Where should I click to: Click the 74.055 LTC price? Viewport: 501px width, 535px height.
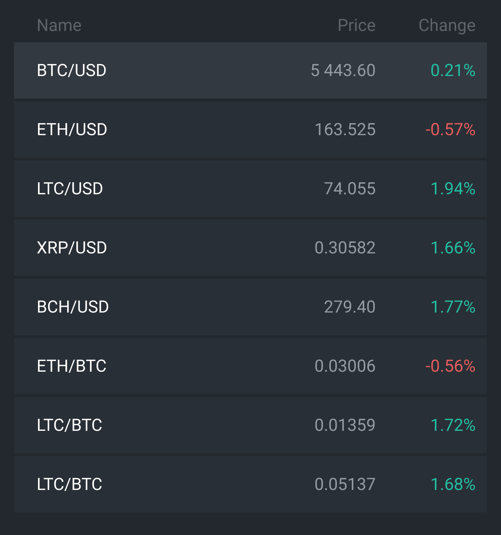(x=350, y=189)
